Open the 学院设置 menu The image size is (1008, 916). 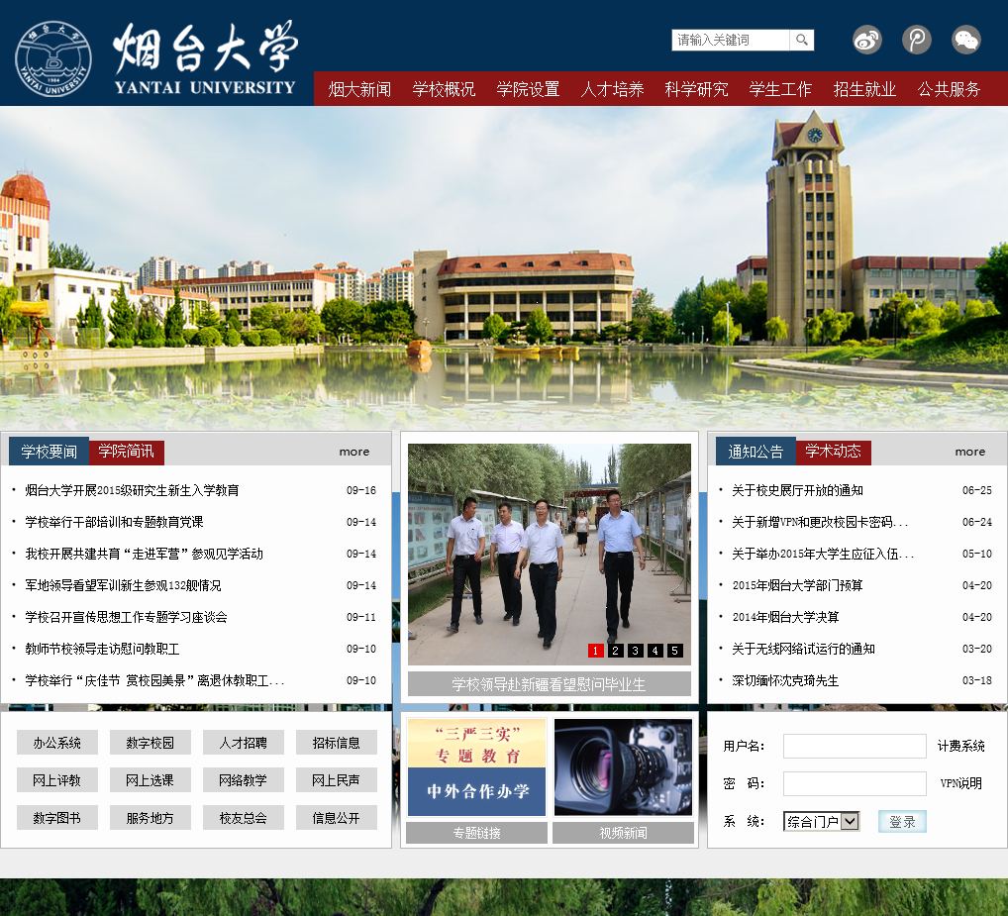pos(528,89)
